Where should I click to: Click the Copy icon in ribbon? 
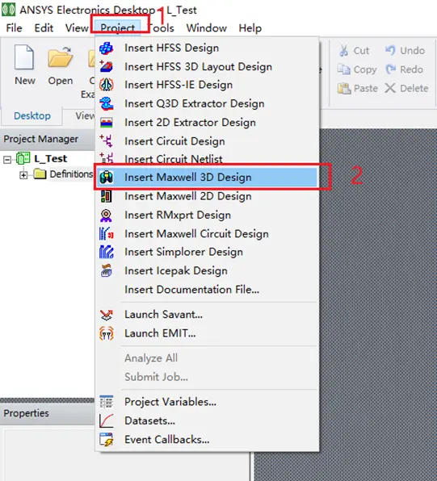pos(343,69)
